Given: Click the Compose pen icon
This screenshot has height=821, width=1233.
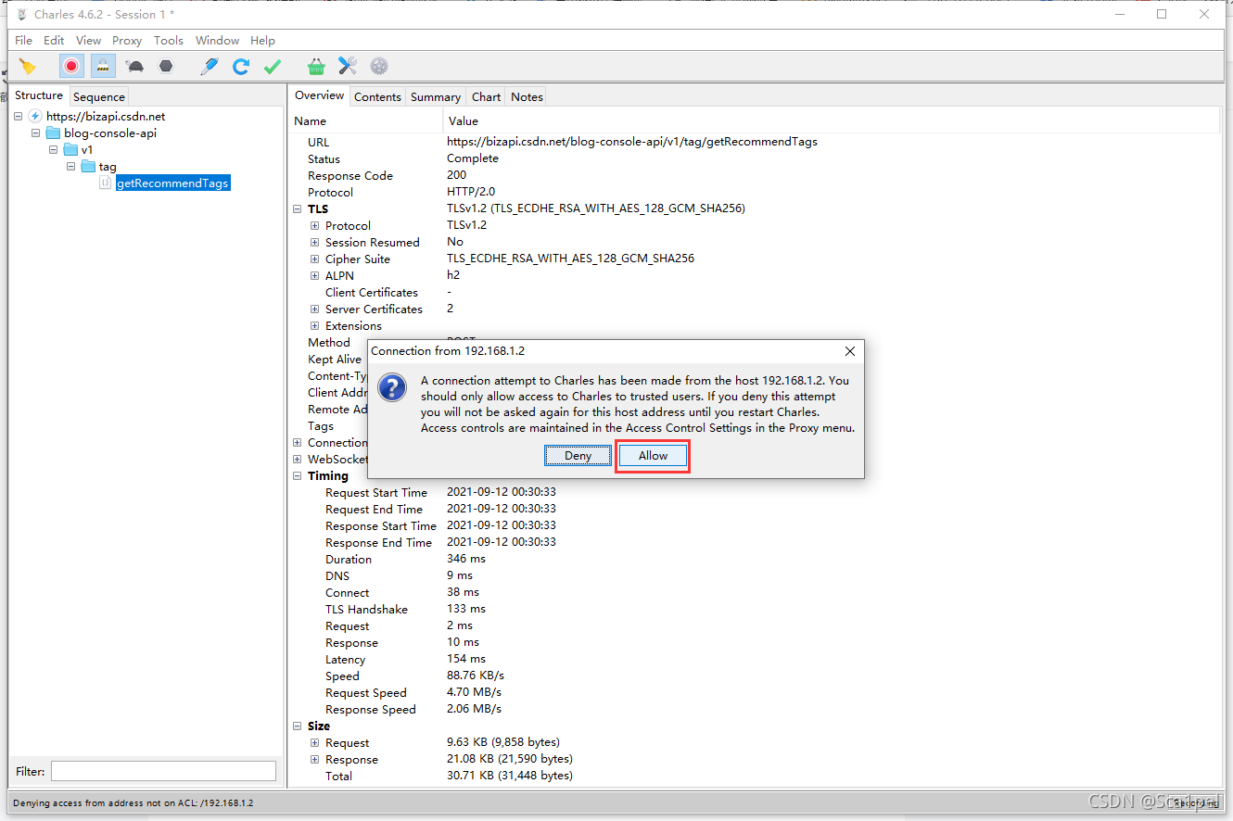Looking at the screenshot, I should (210, 66).
